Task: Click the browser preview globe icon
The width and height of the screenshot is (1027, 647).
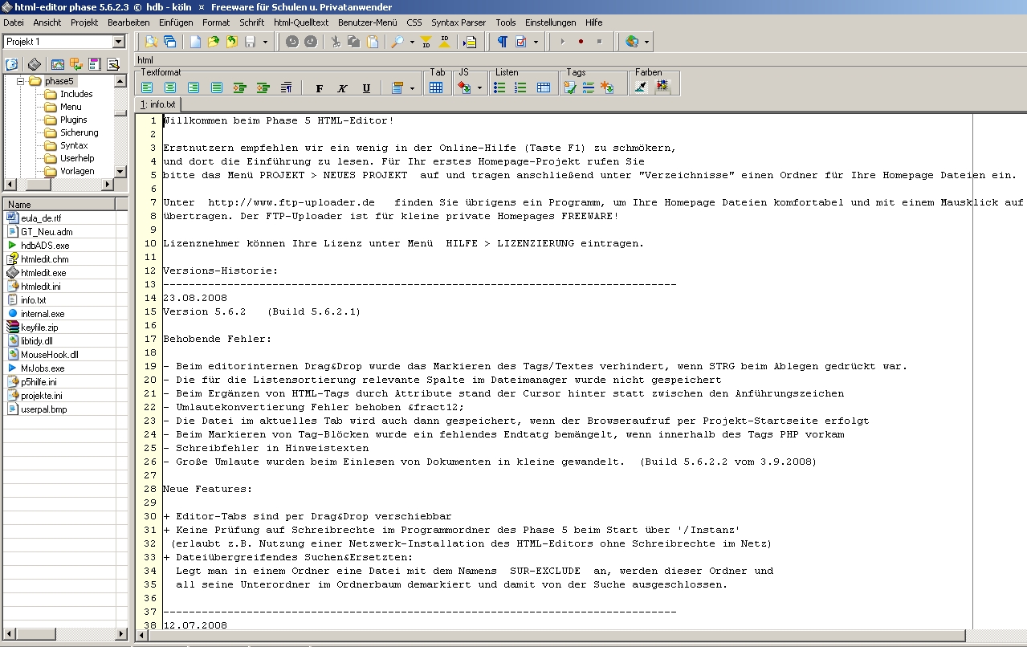Action: pos(632,42)
